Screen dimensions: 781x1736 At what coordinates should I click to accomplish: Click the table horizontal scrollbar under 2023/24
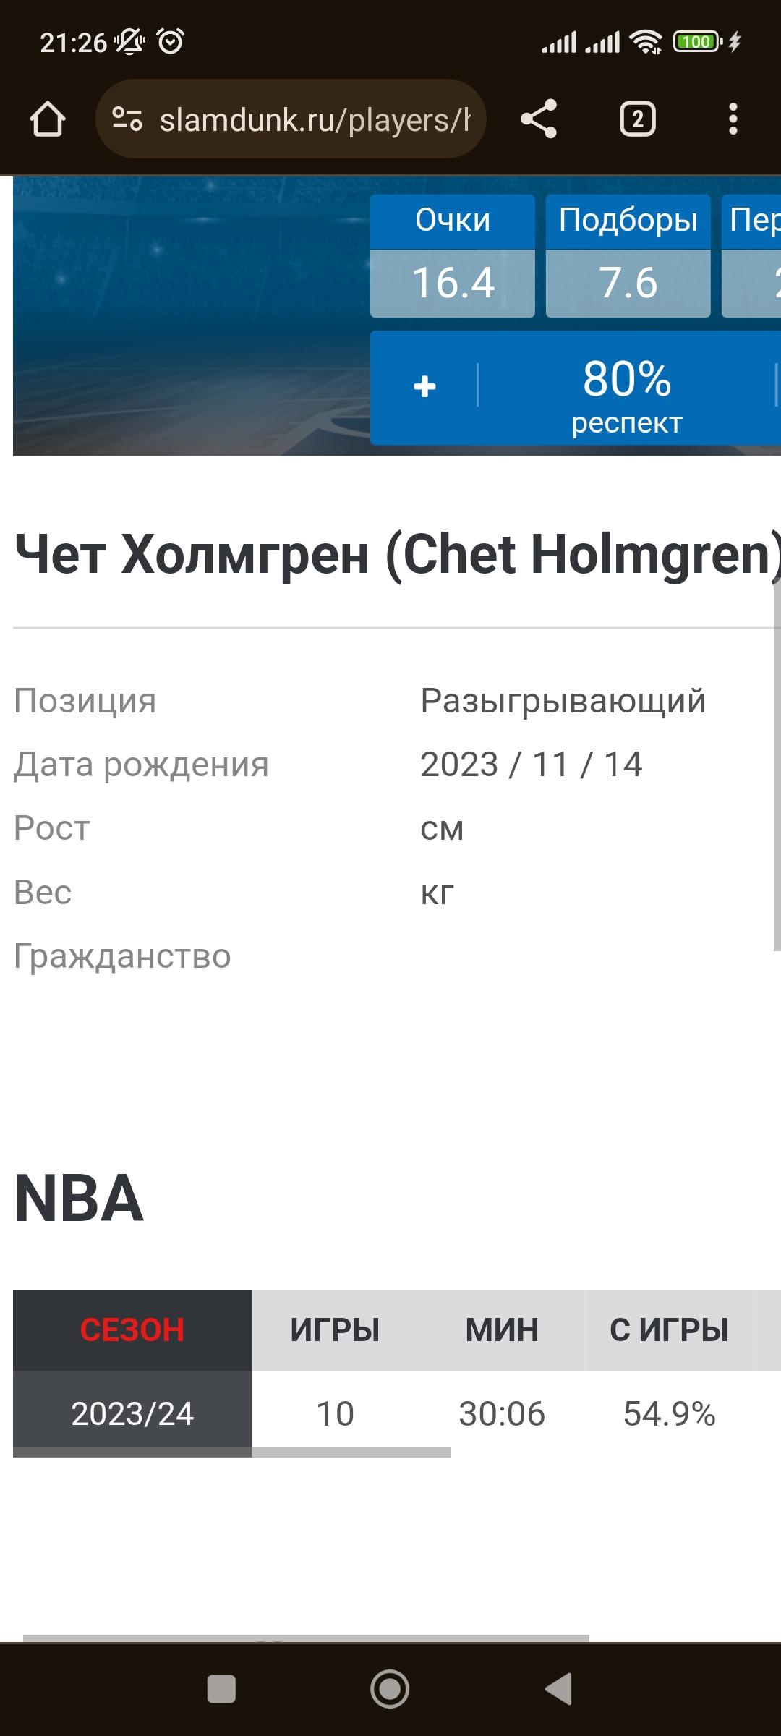click(351, 1452)
